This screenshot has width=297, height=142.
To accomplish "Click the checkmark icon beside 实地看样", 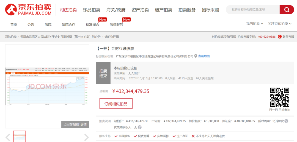I will (155, 136).
